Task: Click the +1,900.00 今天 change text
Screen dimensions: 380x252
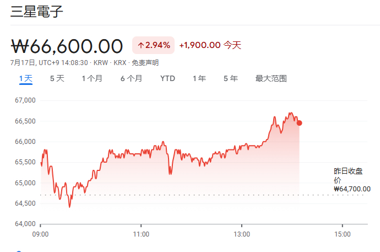Action: tap(210, 45)
